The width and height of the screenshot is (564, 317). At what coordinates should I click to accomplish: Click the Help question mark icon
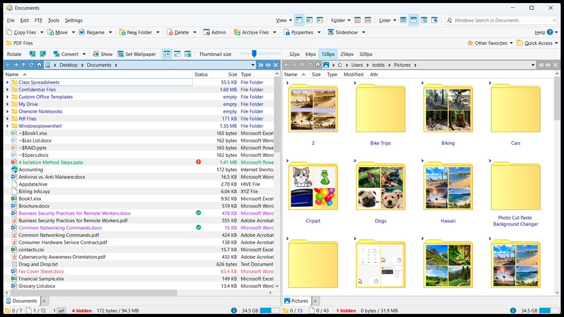550,32
